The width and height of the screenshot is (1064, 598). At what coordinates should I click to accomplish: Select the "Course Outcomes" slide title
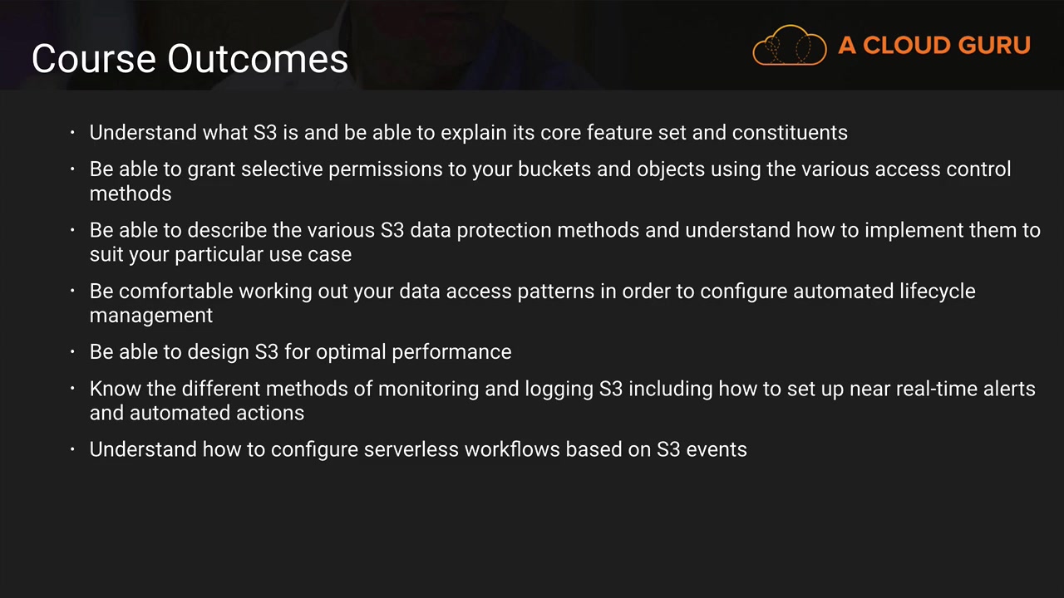coord(190,58)
